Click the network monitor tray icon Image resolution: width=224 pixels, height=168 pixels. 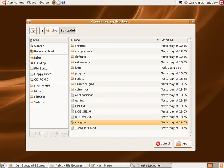(x=181, y=3)
